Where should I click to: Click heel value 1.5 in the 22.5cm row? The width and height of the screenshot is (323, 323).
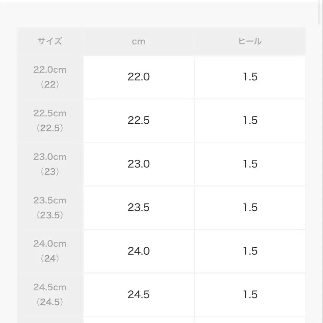point(250,120)
